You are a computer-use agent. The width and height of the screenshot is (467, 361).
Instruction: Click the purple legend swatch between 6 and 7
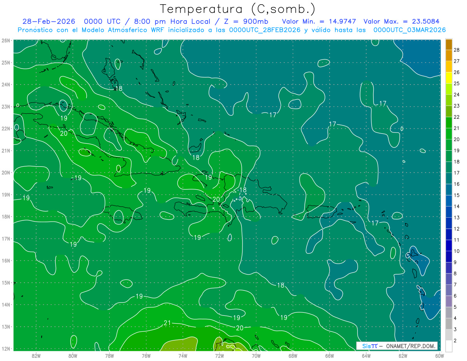pos(449,291)
